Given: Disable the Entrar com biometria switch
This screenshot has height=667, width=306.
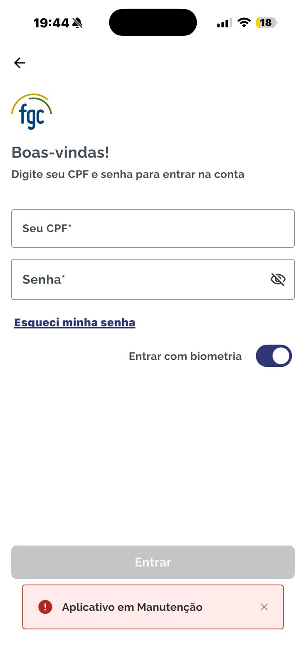Looking at the screenshot, I should tap(274, 356).
